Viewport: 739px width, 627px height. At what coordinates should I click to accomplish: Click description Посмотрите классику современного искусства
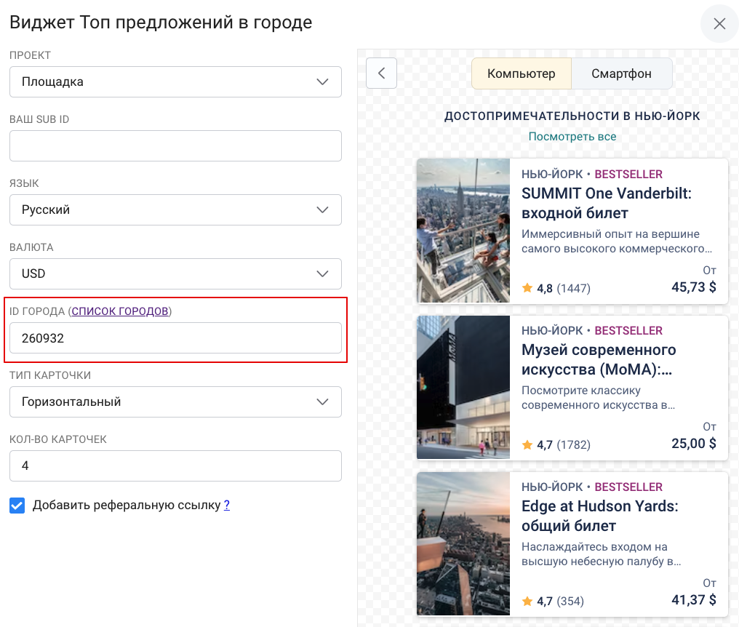coord(599,398)
